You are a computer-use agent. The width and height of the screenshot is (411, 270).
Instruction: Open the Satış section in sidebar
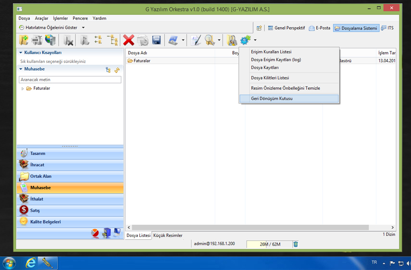pos(35,210)
